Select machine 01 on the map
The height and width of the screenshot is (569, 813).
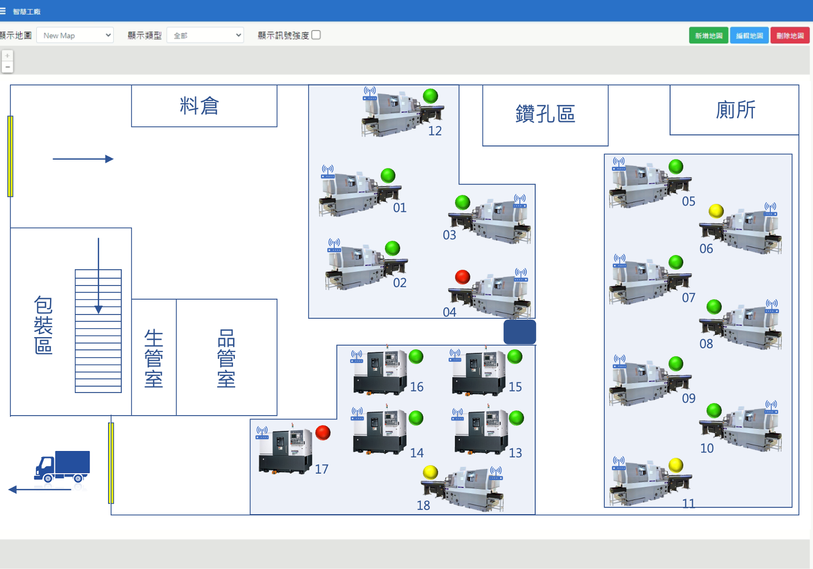[360, 193]
